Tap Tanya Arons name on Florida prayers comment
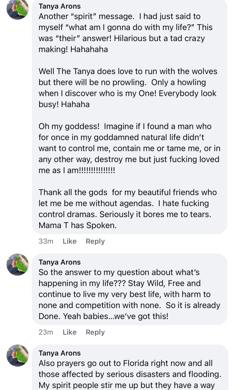This screenshot has width=235, height=390. pos(59,353)
